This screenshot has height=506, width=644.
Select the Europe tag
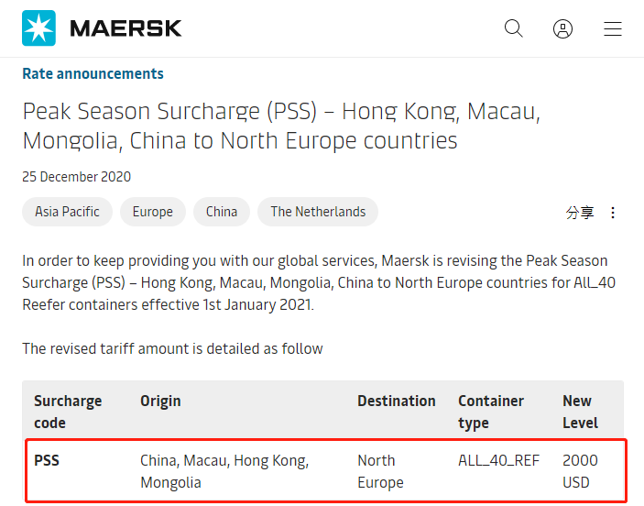[152, 212]
